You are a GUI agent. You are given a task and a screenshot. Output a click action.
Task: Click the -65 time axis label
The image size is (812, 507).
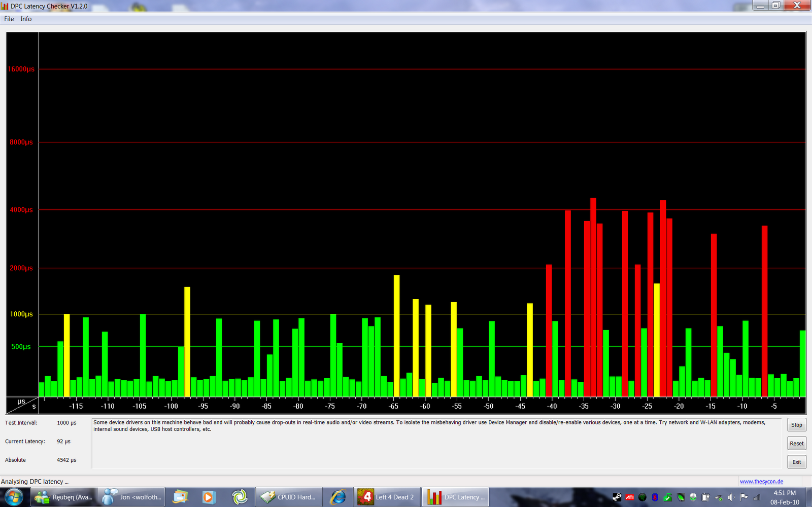(x=393, y=406)
